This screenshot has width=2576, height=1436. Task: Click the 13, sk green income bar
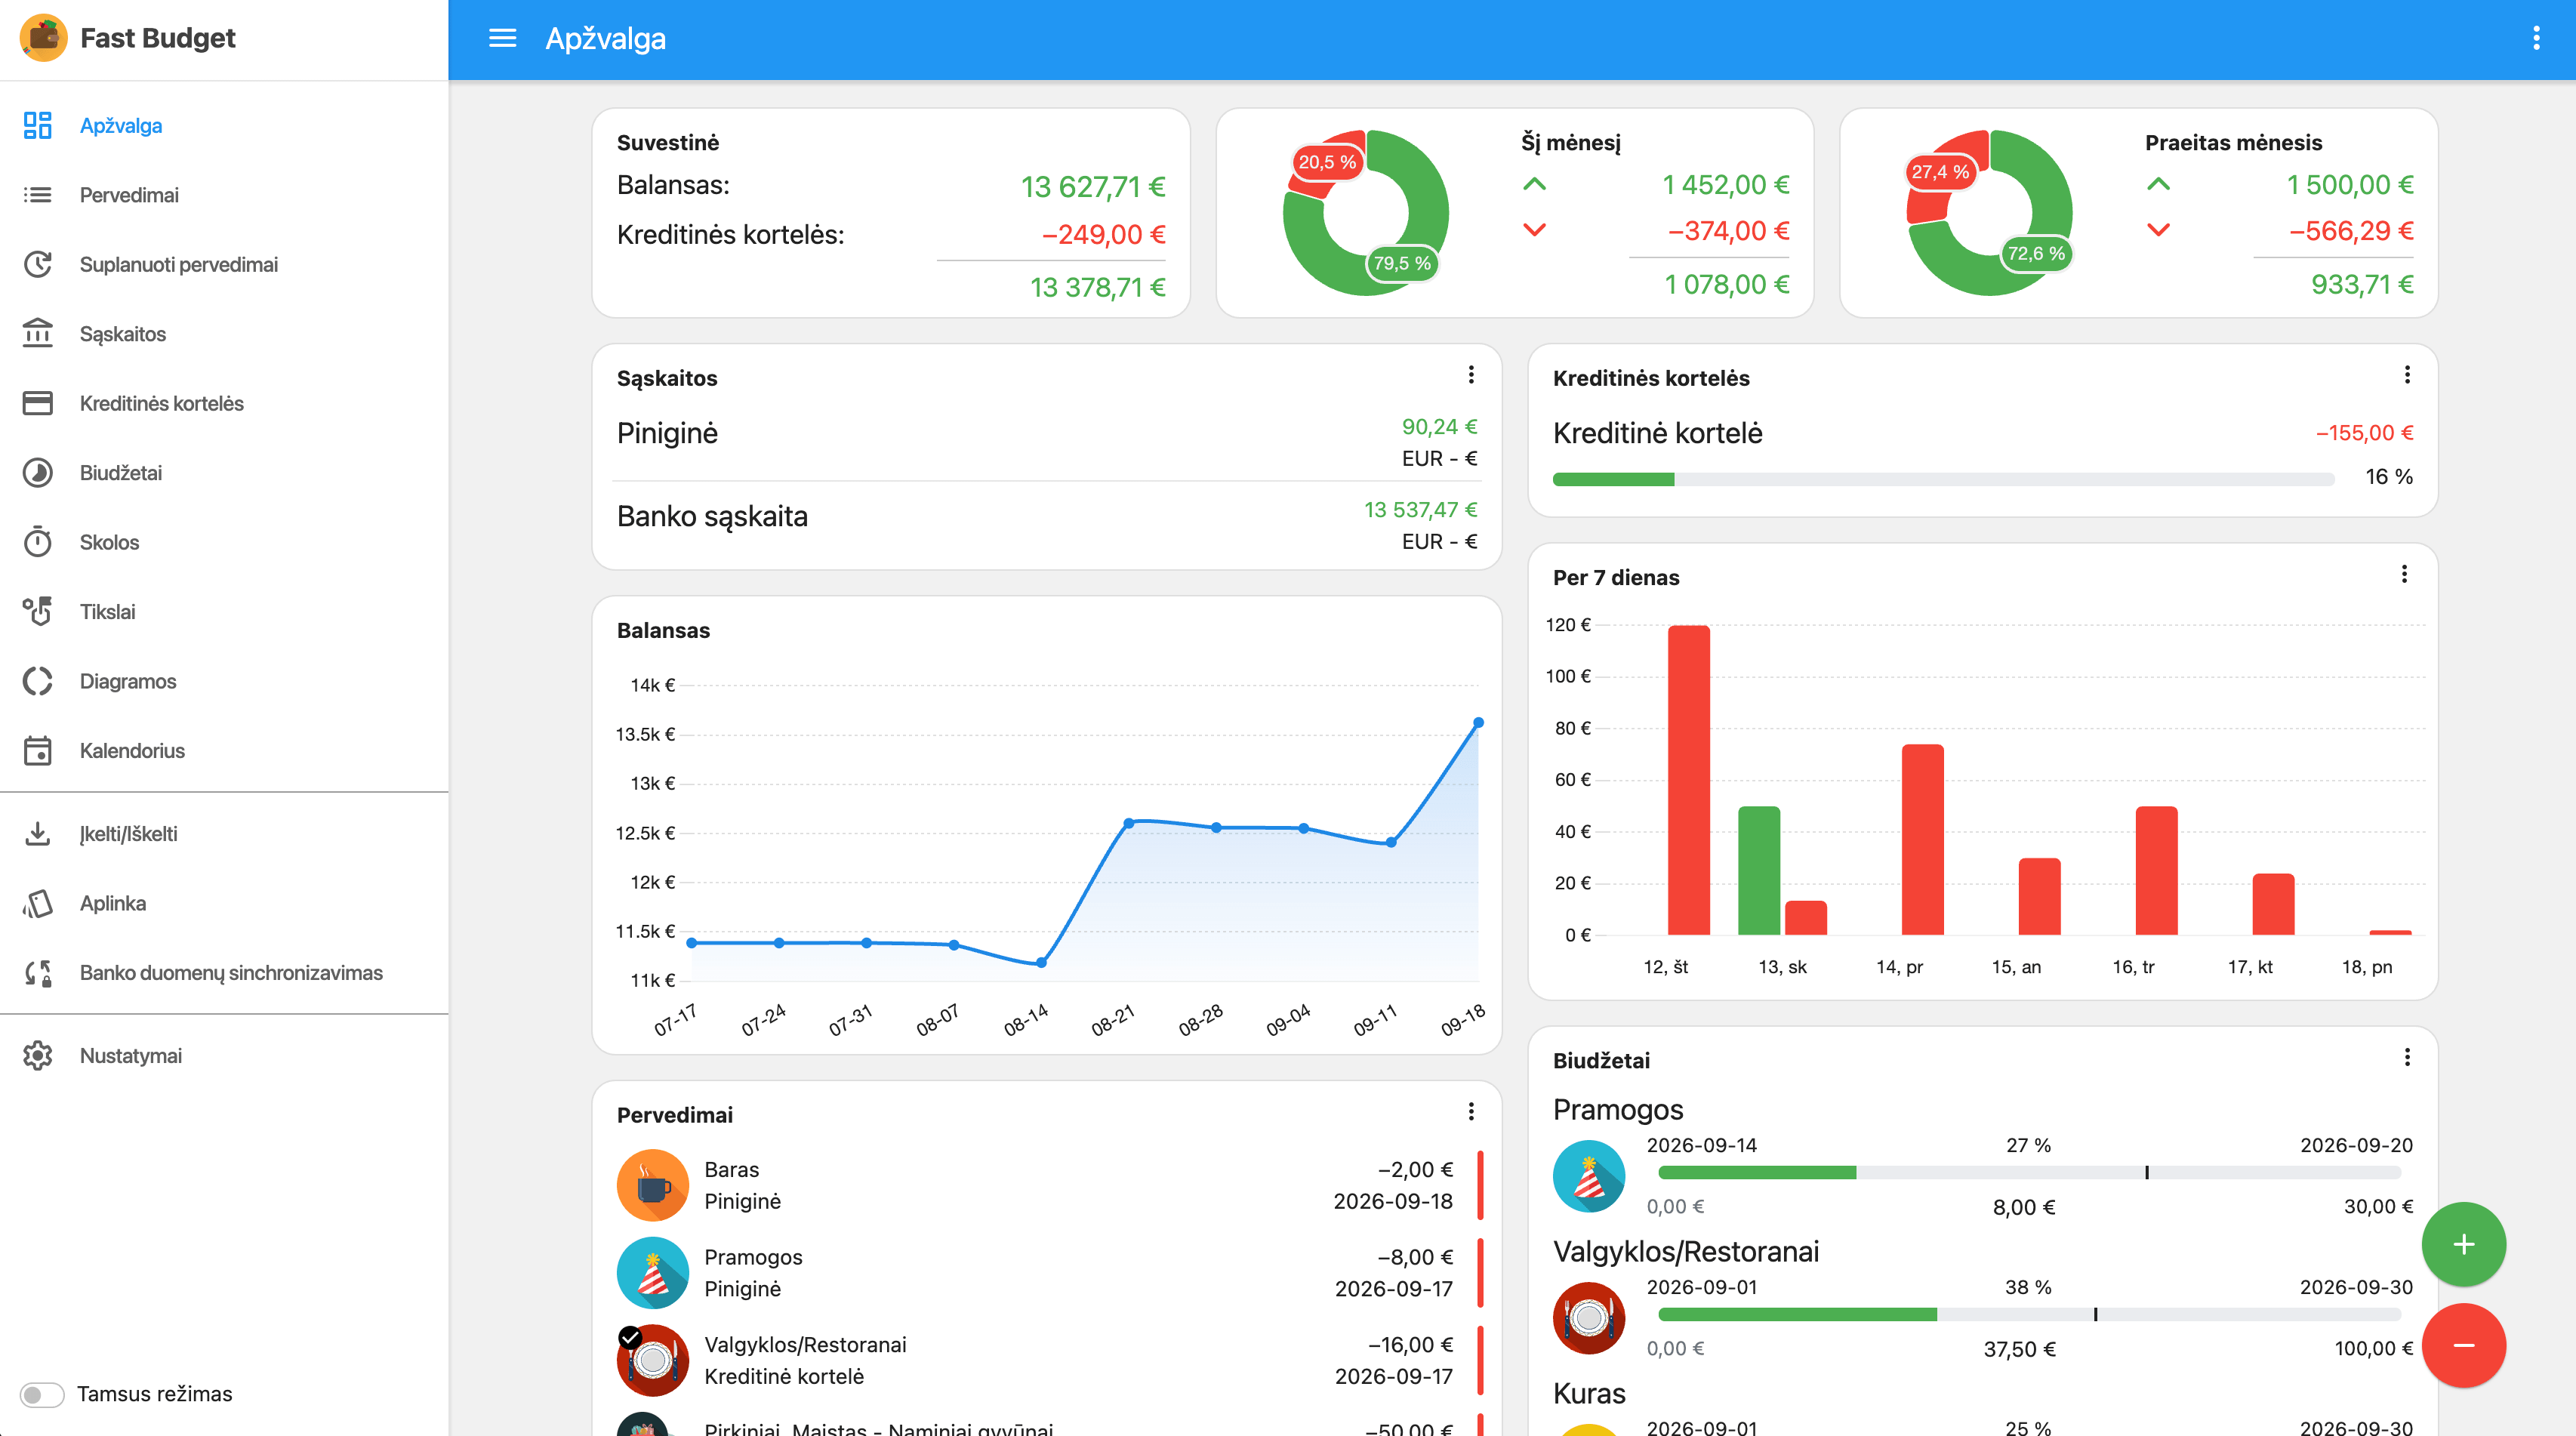coord(1759,870)
